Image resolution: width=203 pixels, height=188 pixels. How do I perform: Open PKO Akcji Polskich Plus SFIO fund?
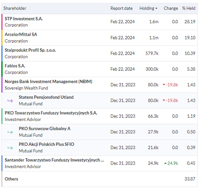(x=46, y=144)
